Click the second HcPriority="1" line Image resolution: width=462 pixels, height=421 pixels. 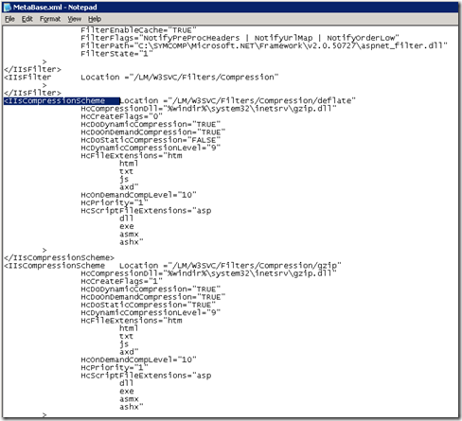pyautogui.click(x=115, y=368)
